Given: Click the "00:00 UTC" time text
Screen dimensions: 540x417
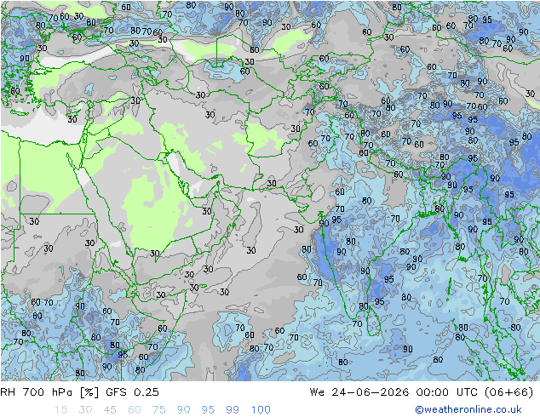Looking at the screenshot, I should (446, 392).
